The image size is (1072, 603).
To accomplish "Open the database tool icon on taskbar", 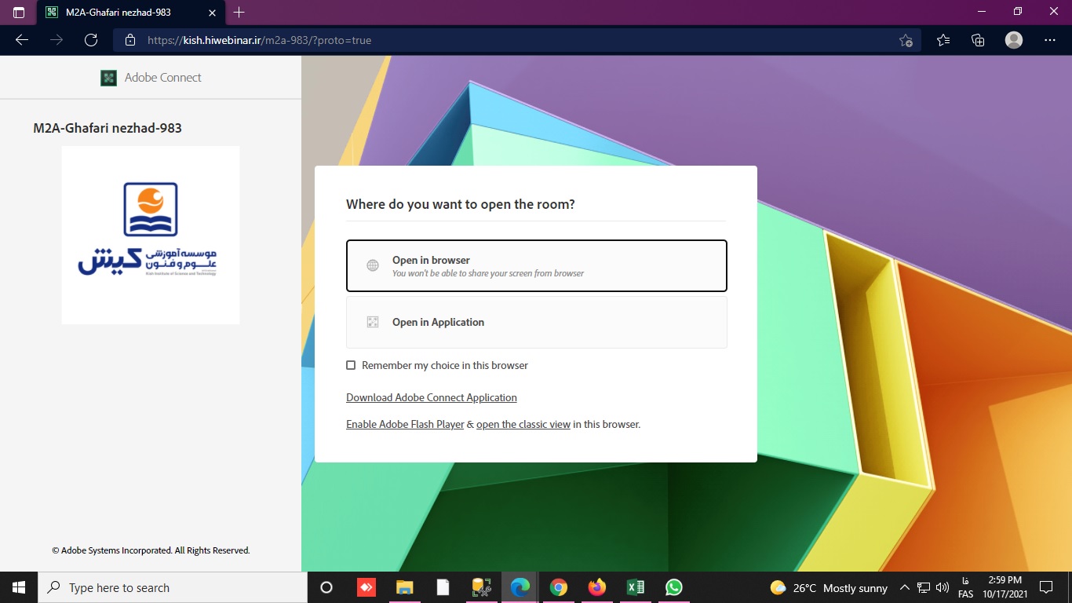I will pyautogui.click(x=482, y=587).
